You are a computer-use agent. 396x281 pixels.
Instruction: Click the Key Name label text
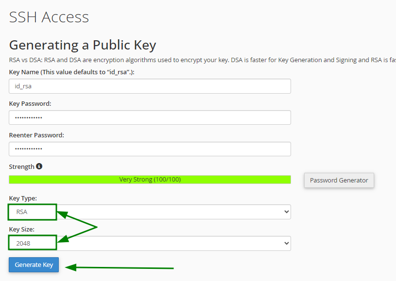72,72
